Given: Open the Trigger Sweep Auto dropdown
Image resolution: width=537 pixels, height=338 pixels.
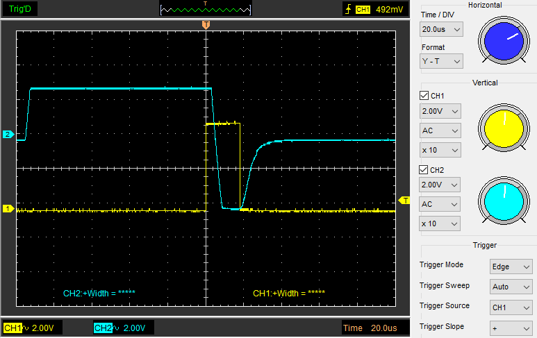Looking at the screenshot, I should click(x=511, y=287).
